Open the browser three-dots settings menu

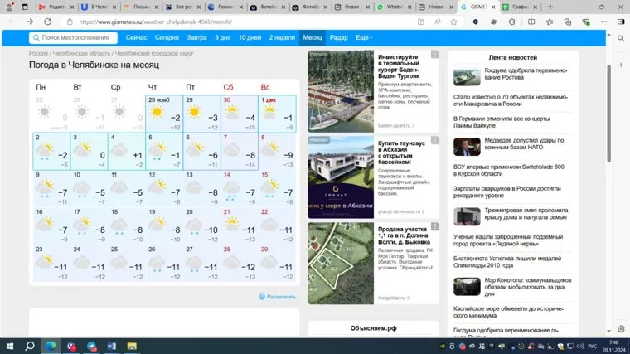coord(603,22)
